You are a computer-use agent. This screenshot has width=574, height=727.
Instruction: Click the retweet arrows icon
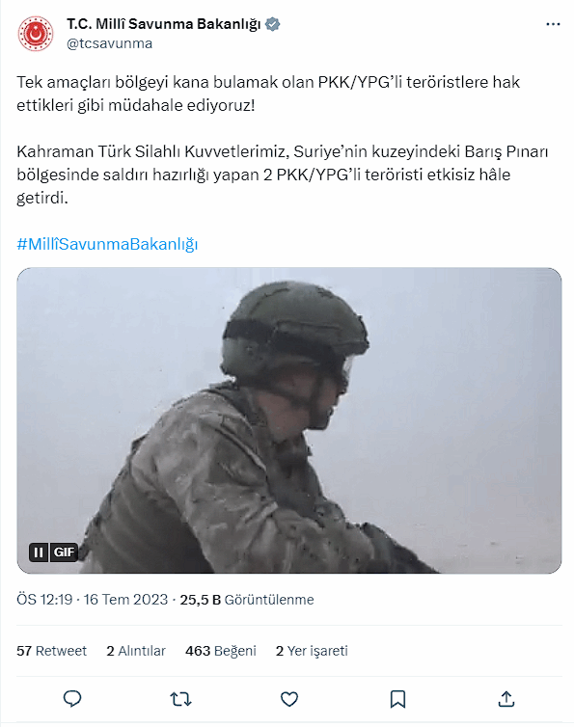point(180,699)
